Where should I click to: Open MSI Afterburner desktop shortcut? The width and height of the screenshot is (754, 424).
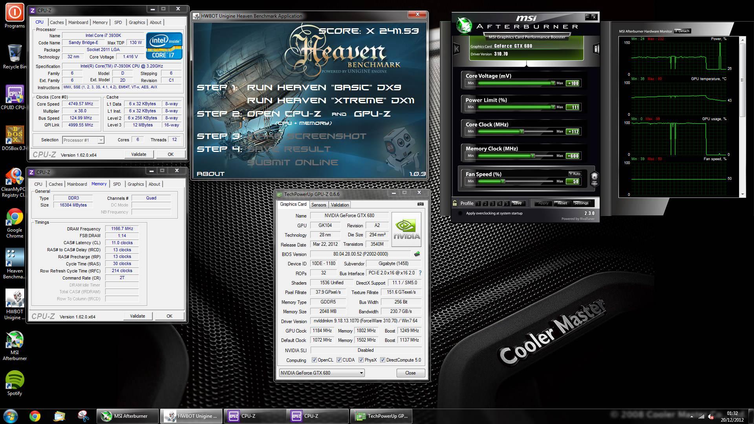(x=15, y=345)
